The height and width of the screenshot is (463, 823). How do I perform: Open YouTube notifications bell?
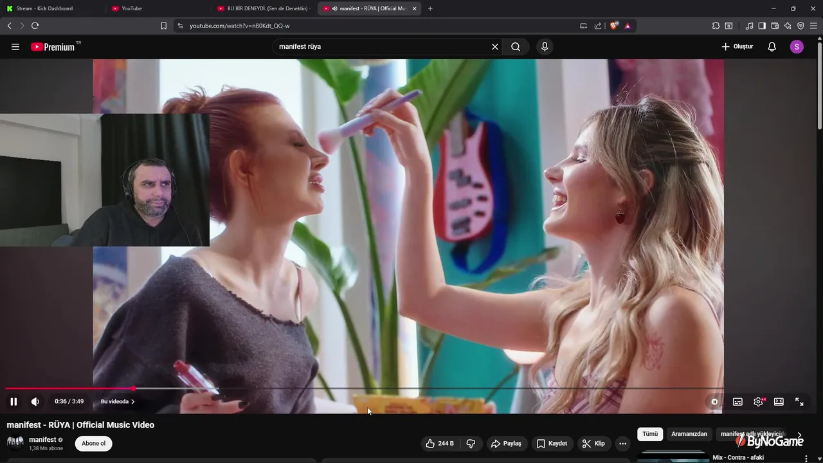(x=772, y=47)
